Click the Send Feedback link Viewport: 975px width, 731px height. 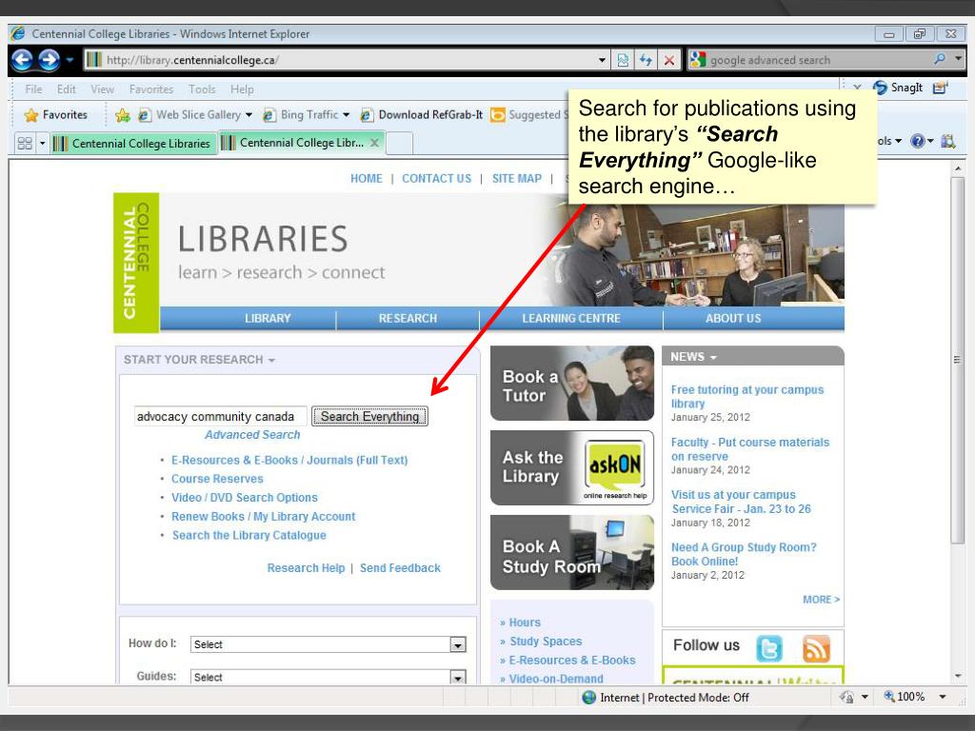400,568
